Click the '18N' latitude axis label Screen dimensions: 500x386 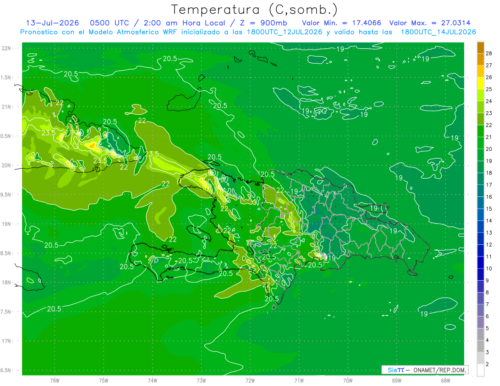click(x=6, y=282)
